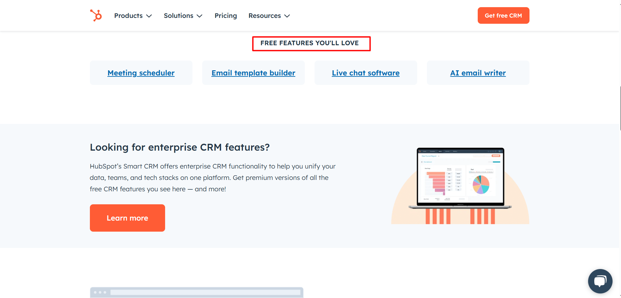Image resolution: width=621 pixels, height=298 pixels.
Task: Click the HubSpot's Smart CRM description paragraph
Action: pyautogui.click(x=213, y=178)
